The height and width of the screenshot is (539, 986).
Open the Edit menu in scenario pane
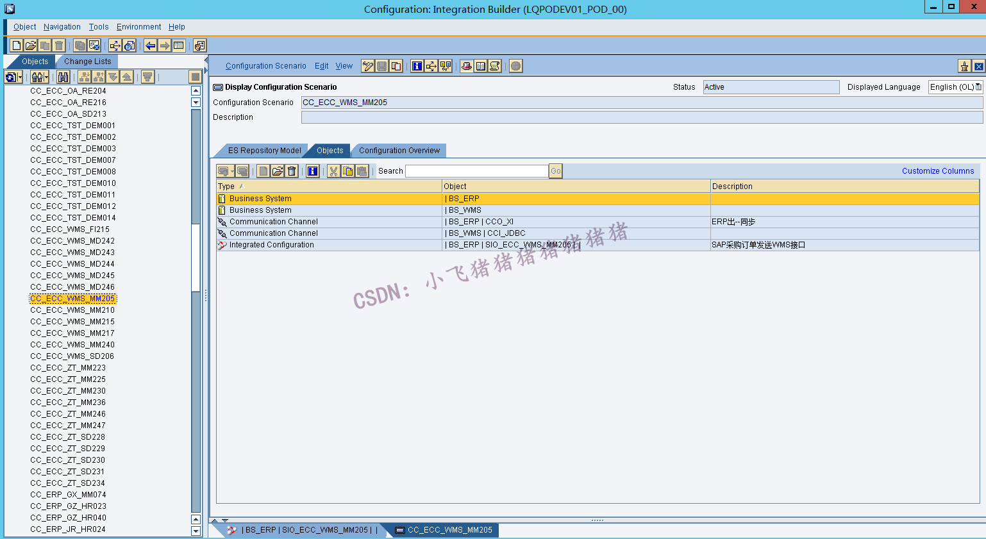321,66
